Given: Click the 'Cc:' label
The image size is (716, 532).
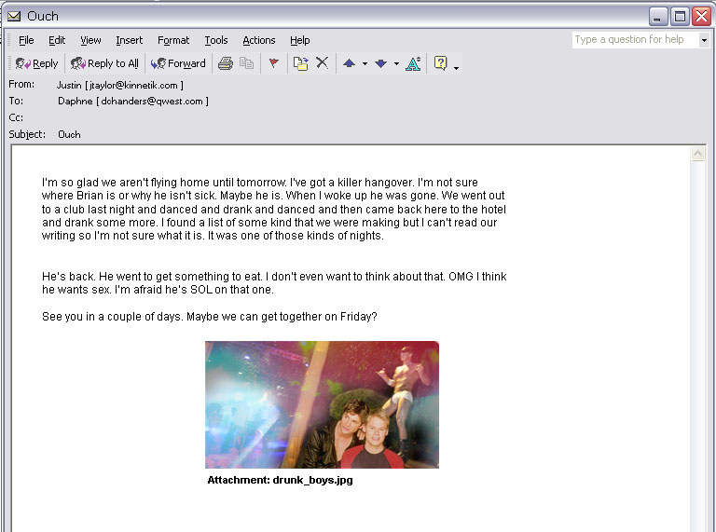Looking at the screenshot, I should (16, 117).
